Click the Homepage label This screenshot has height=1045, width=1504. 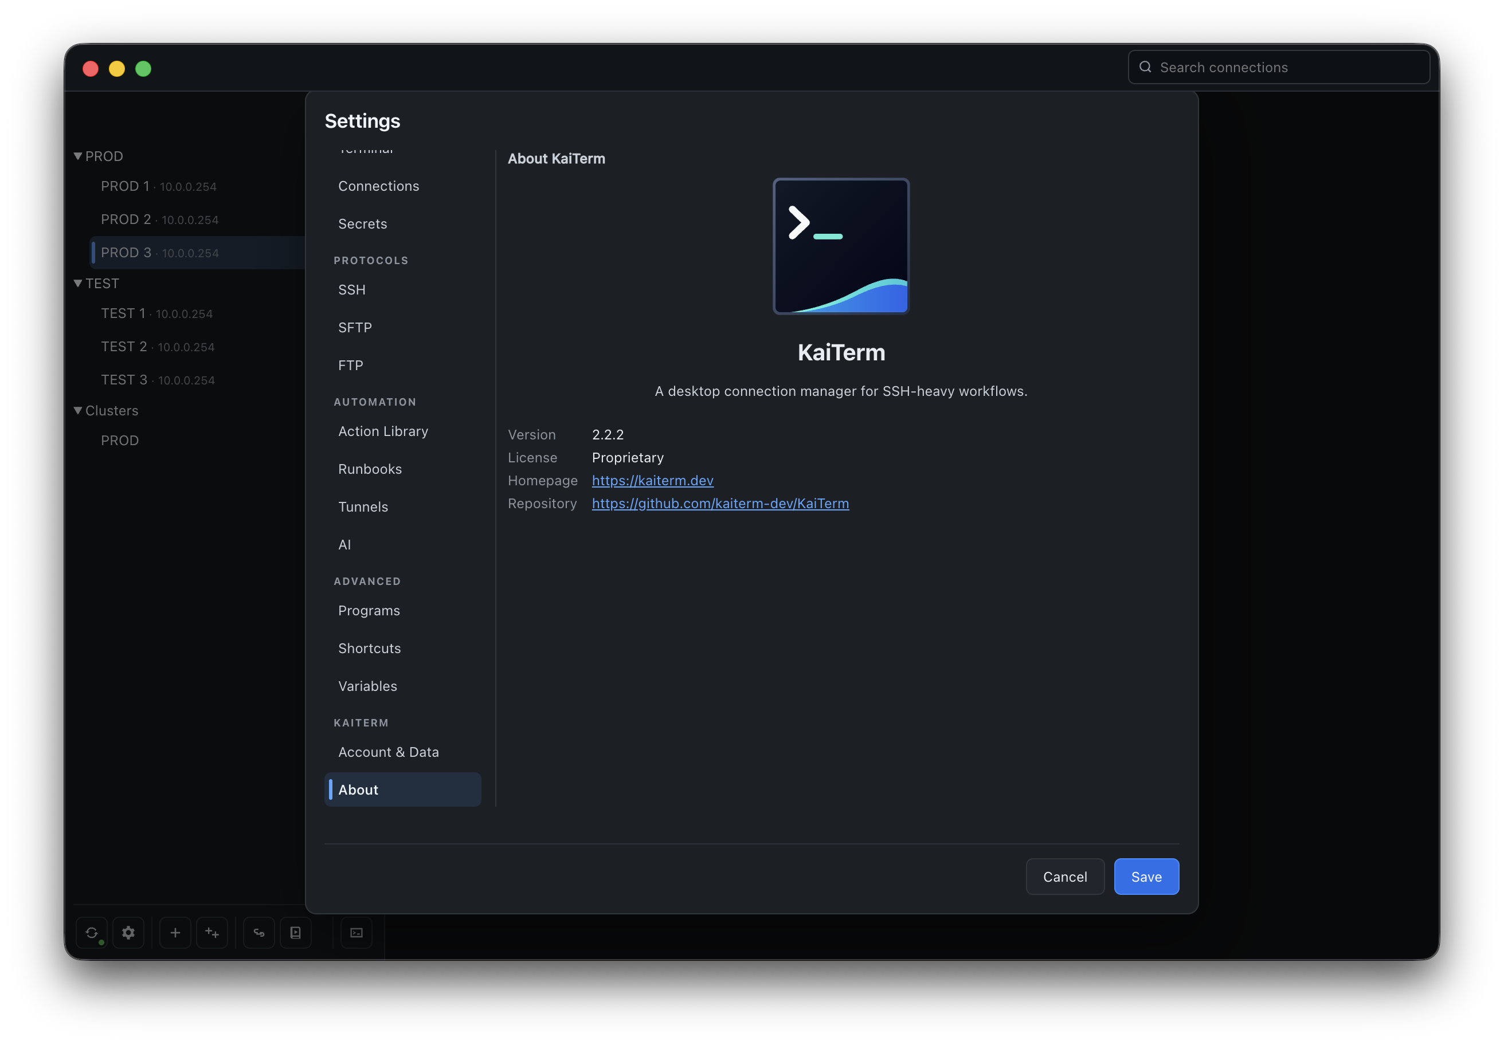(x=542, y=481)
